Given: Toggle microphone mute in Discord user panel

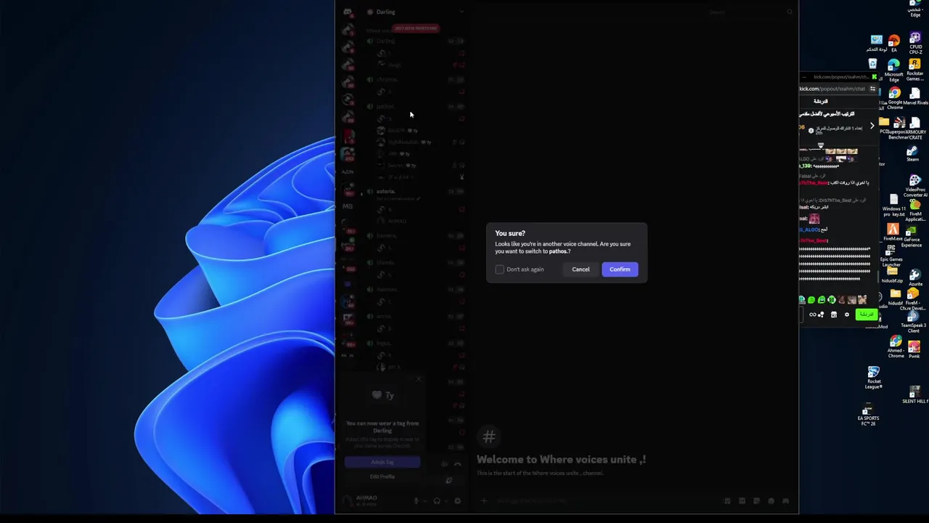Looking at the screenshot, I should (x=417, y=500).
